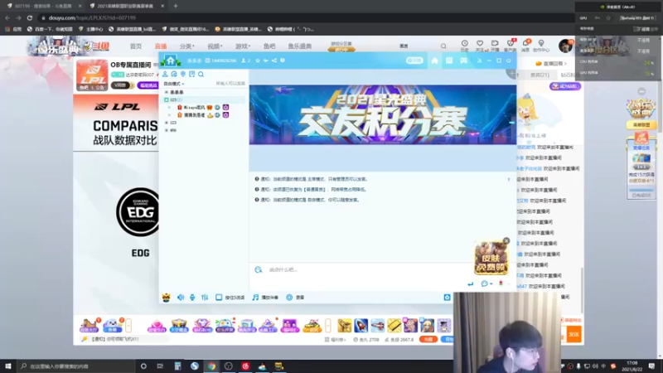663x373 pixels.
Task: Open the bulletin board icon above channel list
Action: point(192,74)
